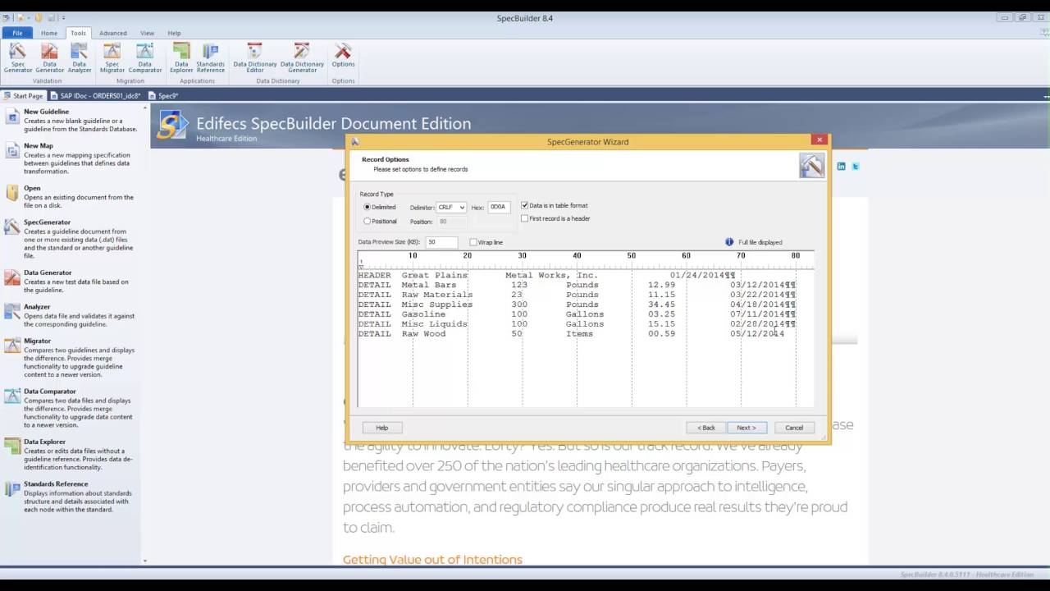Click Migrator icon in sidebar
This screenshot has height=591, width=1050.
pos(11,346)
